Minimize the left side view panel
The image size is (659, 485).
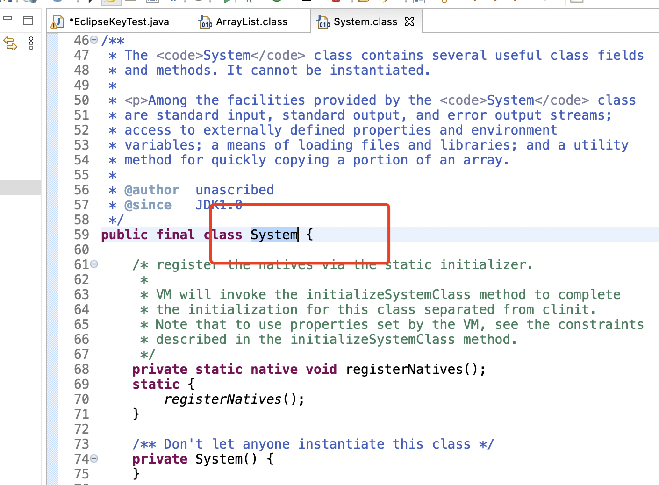pos(7,19)
